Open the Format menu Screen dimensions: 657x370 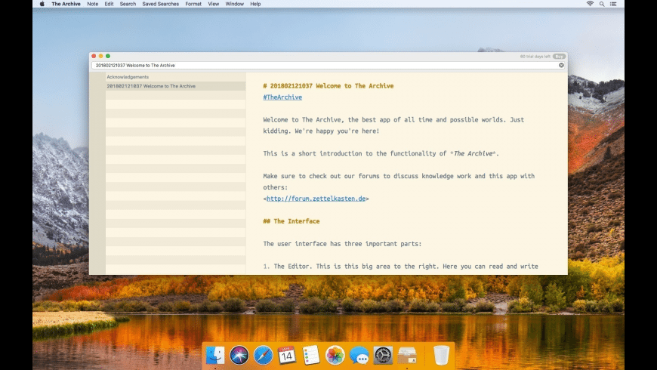pos(193,4)
